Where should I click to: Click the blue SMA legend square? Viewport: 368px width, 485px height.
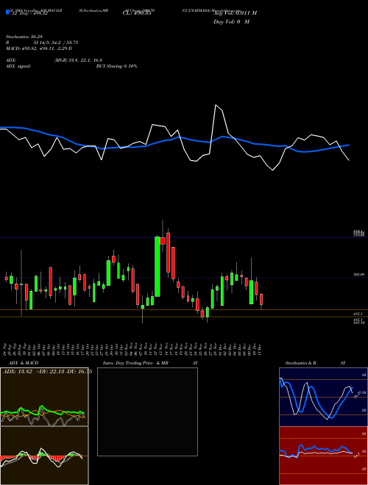coord(8,12)
